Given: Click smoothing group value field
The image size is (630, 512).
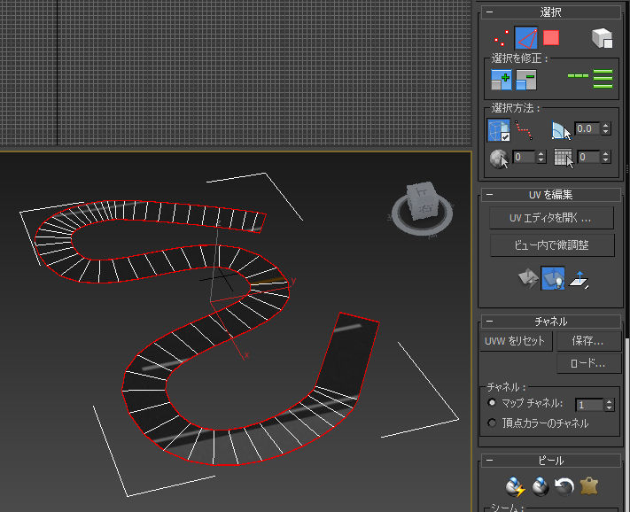Looking at the screenshot, I should tap(524, 157).
